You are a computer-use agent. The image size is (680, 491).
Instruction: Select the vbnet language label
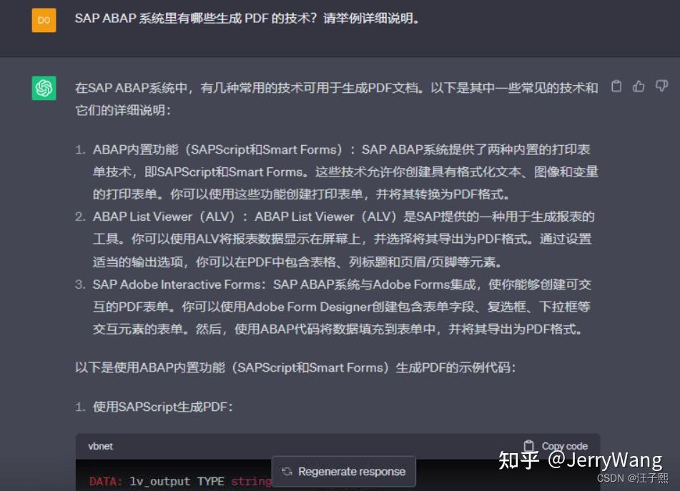coord(100,446)
